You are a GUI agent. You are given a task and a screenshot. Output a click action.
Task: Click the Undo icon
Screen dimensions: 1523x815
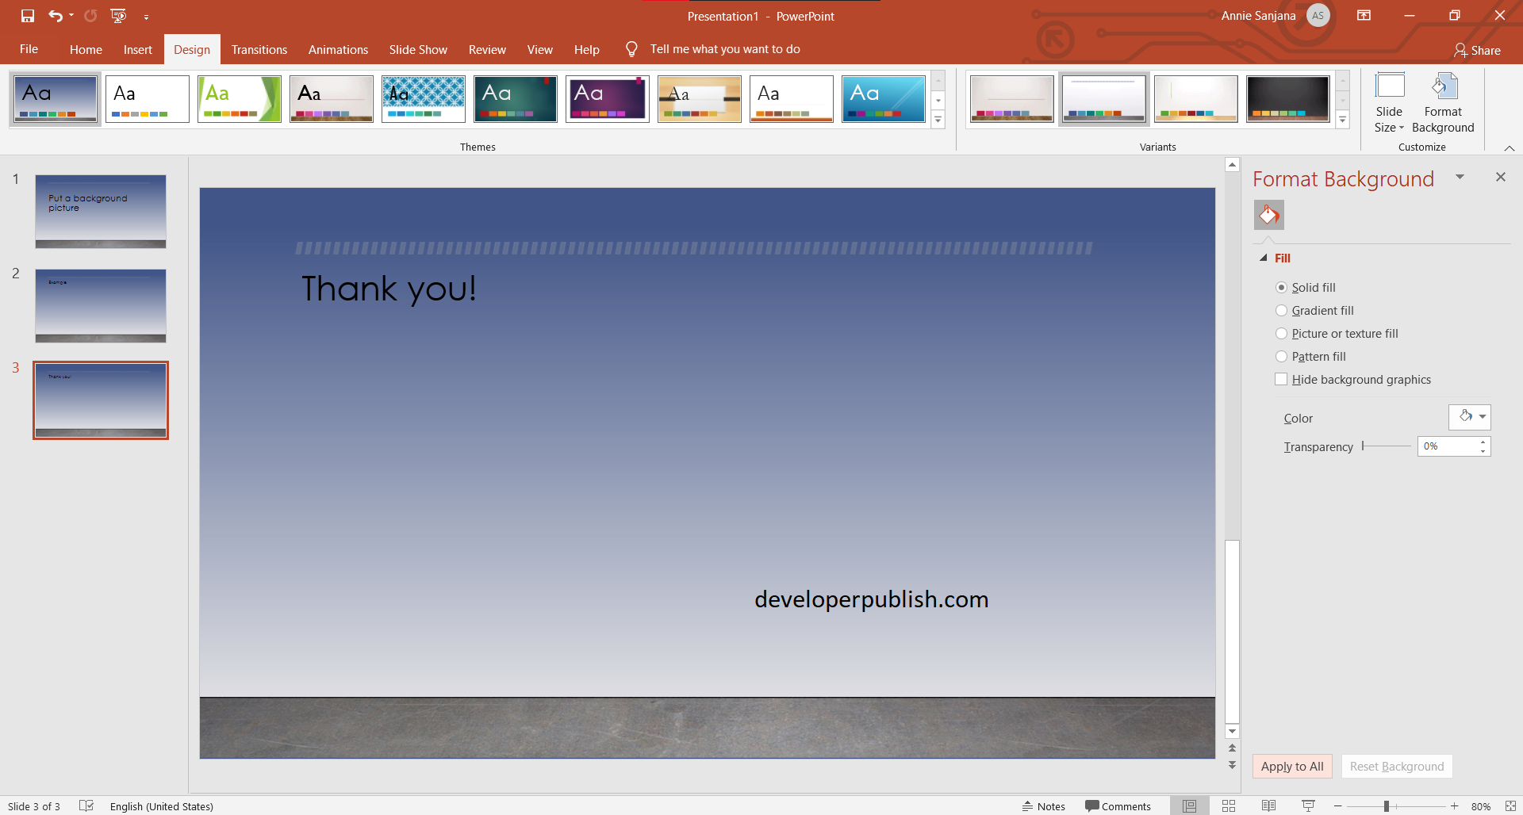point(56,15)
